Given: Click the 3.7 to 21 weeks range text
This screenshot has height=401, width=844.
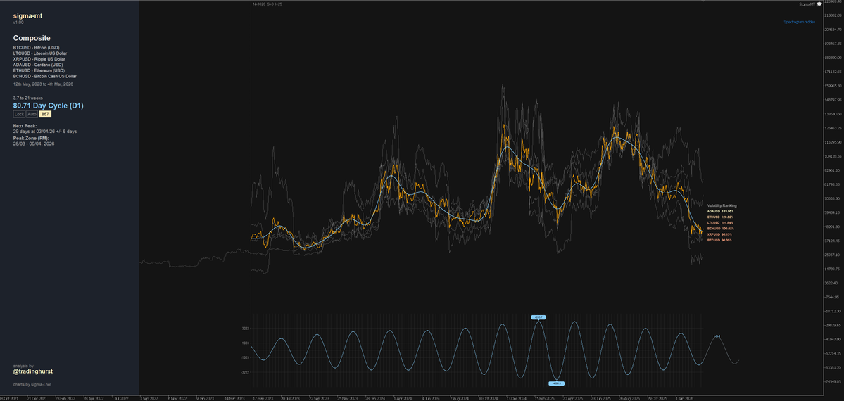Looking at the screenshot, I should coord(28,98).
